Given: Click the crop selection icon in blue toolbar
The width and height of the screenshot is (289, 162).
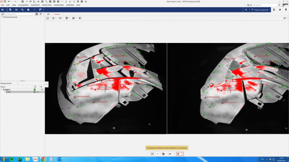Looking at the screenshot, I should click(22, 10).
